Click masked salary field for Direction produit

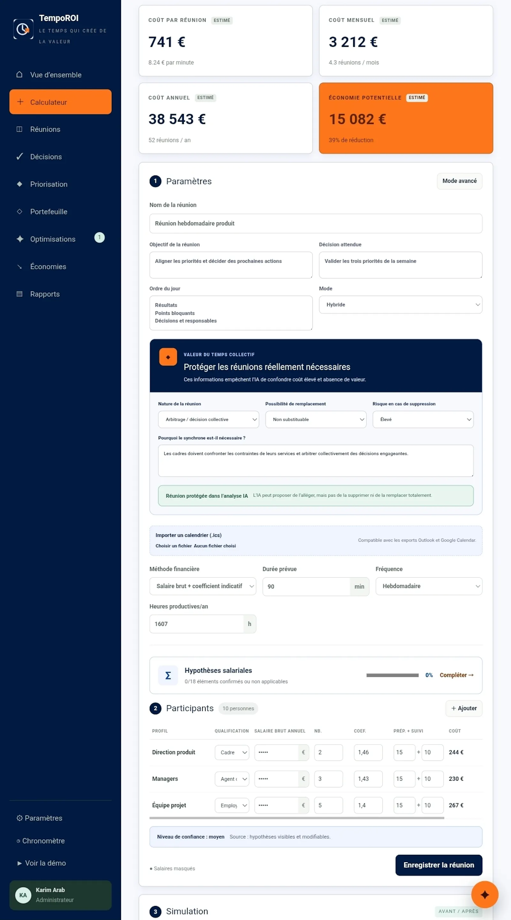click(277, 752)
